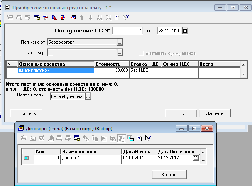Maximize the contracts selection window
Image resolution: width=252 pixels, height=186 pixels.
pos(194,129)
